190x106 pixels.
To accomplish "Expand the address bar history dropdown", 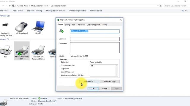I will pos(158,6).
